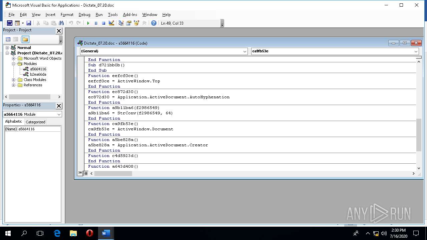427x240 pixels.
Task: Open the Insert menu
Action: [x=50, y=15]
